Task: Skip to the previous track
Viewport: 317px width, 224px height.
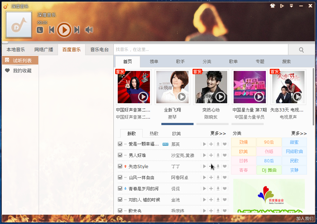Action: point(52,30)
